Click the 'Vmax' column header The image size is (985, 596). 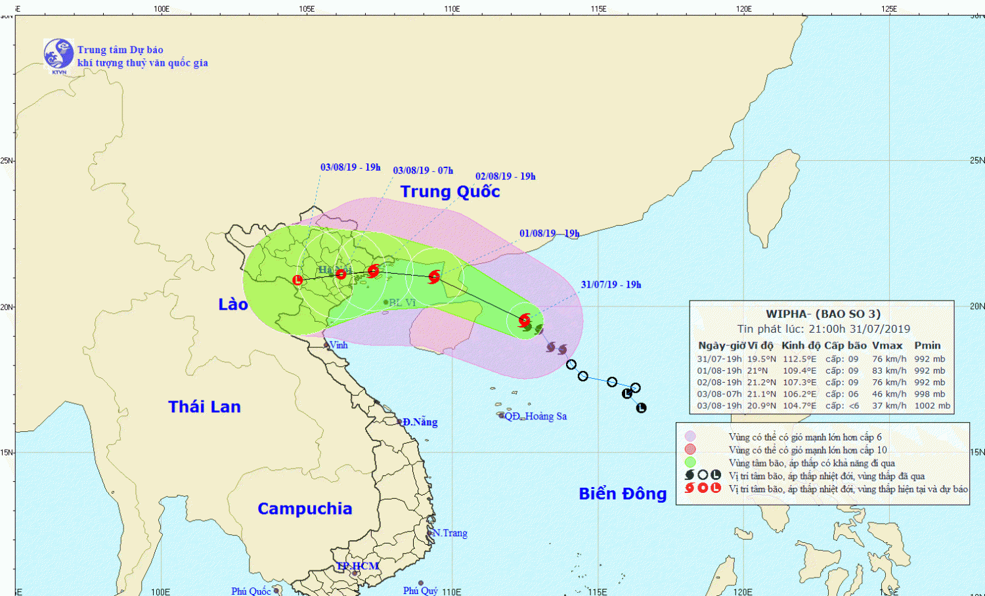887,345
